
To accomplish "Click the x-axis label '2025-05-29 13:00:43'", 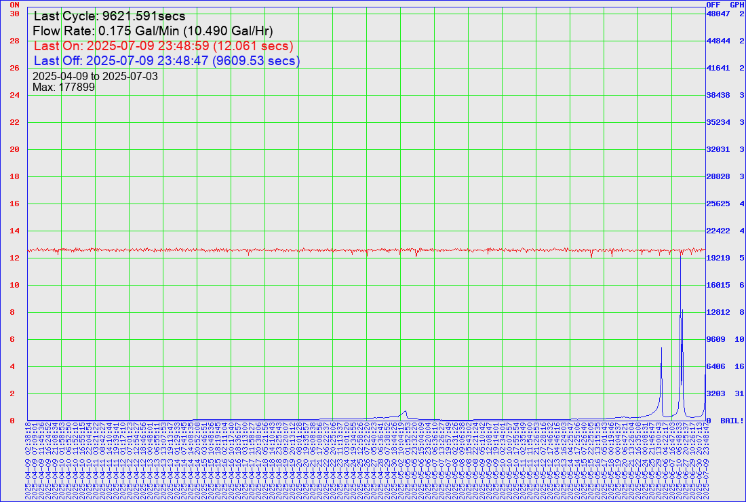I will point(658,461).
